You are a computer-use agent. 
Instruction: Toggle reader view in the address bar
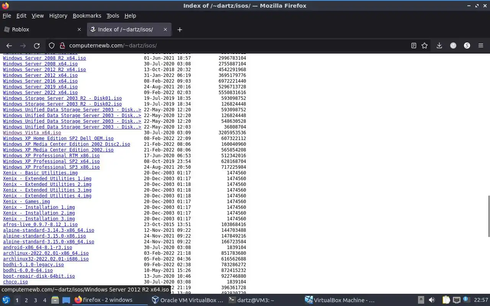coord(414,46)
